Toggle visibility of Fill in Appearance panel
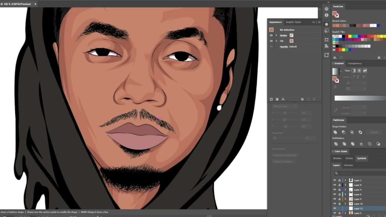Viewport: 386px width, 217px height. click(271, 41)
